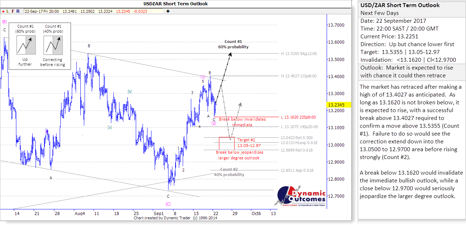The width and height of the screenshot is (466, 225).
Task: Click the Target #2 label in red box
Action: tap(246, 140)
